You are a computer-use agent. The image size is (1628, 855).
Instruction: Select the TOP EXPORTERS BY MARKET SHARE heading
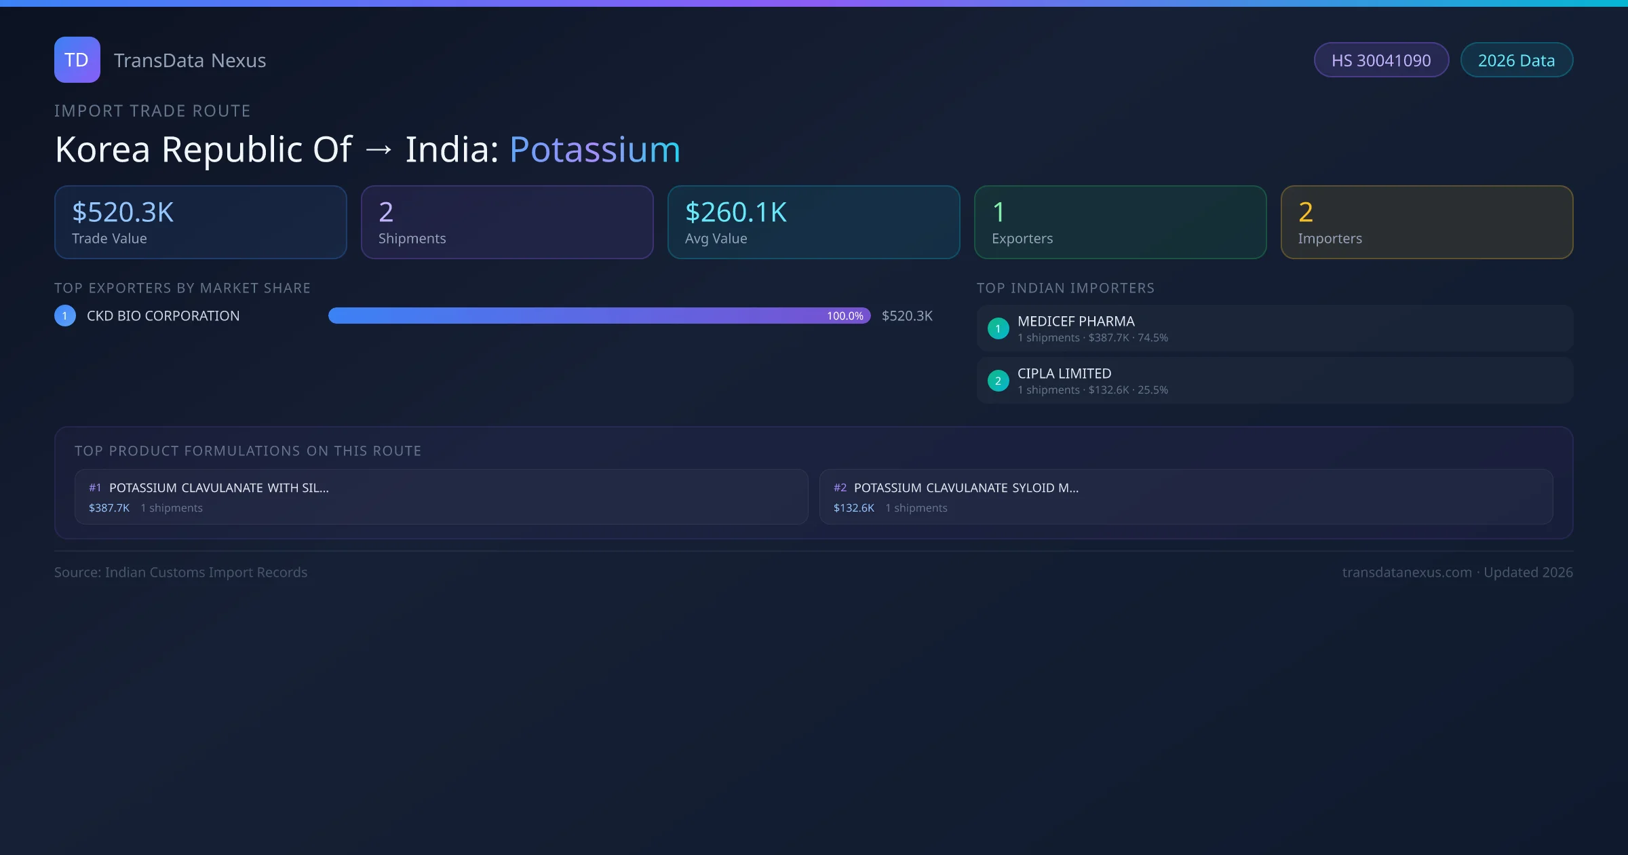tap(182, 288)
